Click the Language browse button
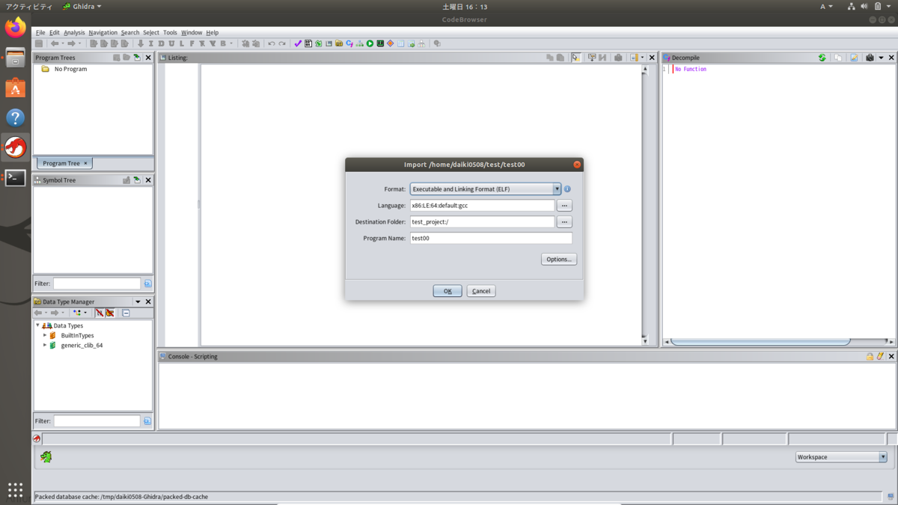The image size is (898, 505). 565,206
